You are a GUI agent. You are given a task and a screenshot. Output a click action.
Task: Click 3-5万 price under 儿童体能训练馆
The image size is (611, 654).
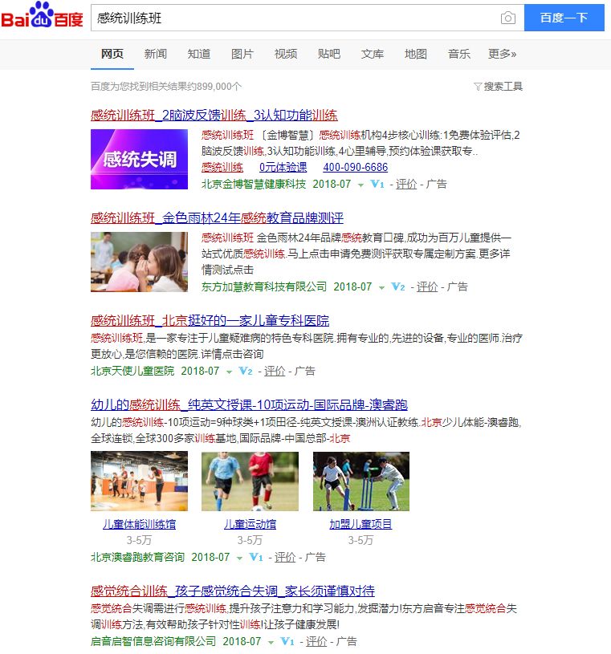click(139, 540)
